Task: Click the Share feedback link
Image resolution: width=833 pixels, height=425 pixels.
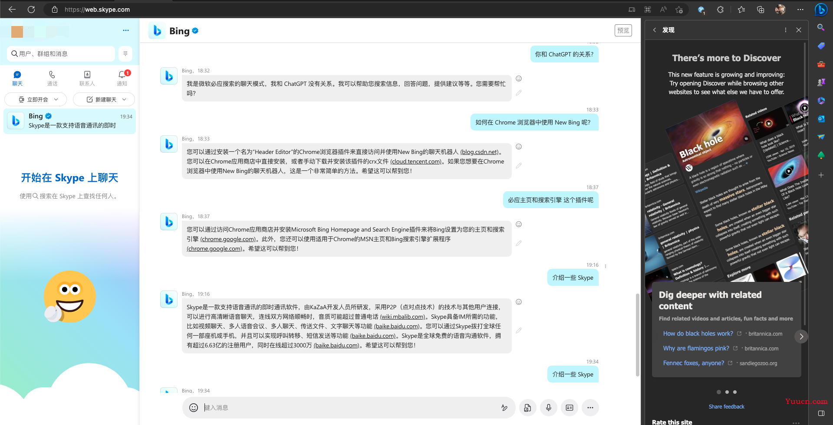Action: click(x=726, y=407)
